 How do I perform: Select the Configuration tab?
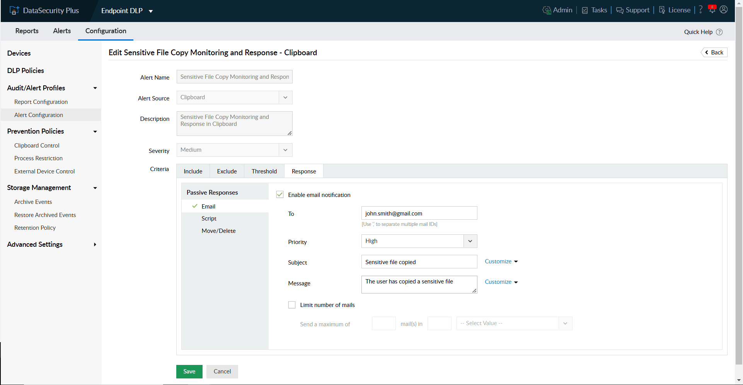click(x=106, y=31)
